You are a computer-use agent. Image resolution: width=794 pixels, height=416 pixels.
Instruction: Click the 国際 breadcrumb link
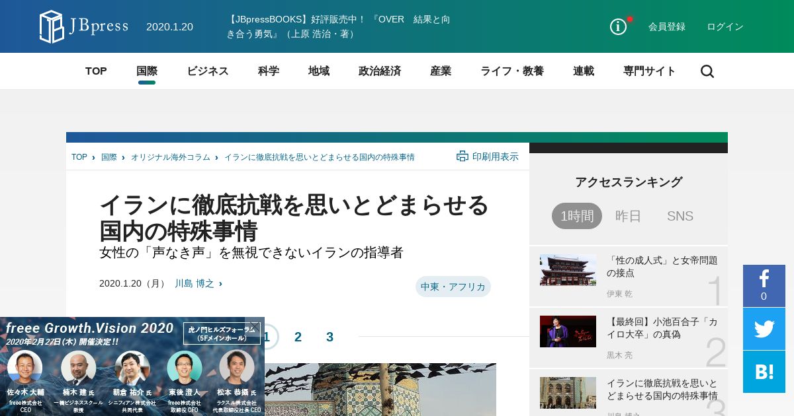point(109,157)
